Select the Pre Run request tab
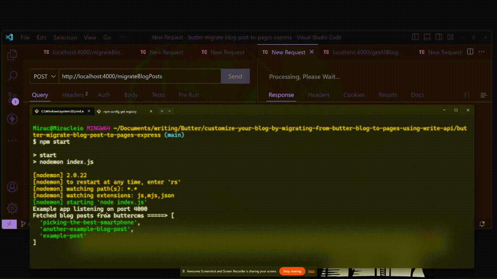This screenshot has height=279, width=497. (189, 95)
